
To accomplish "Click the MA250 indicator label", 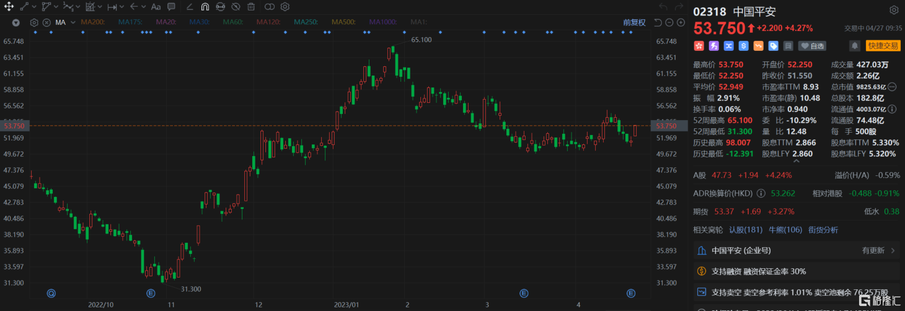I will pyautogui.click(x=306, y=22).
